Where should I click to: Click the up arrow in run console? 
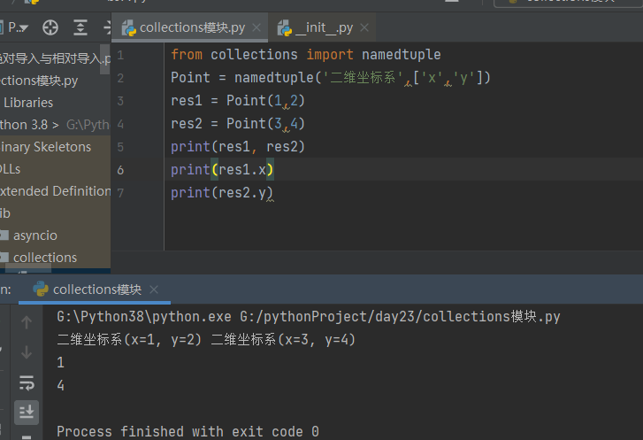tap(27, 322)
